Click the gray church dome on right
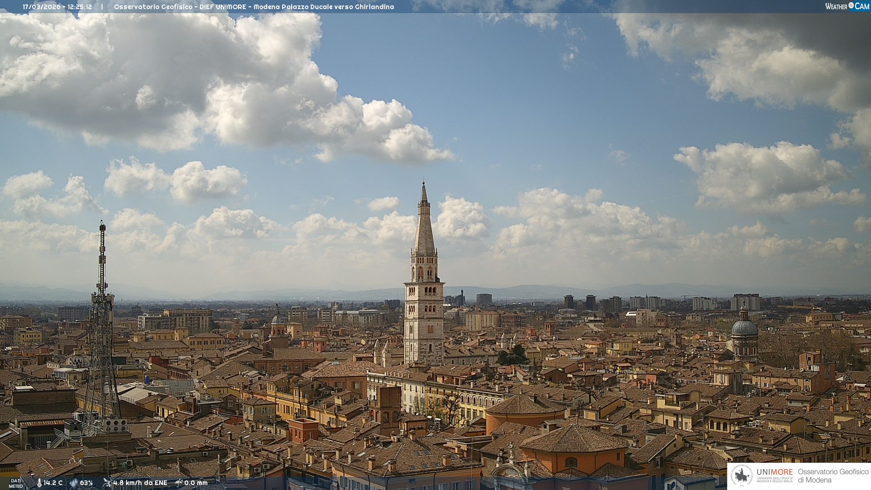Image resolution: width=871 pixels, height=490 pixels. (744, 328)
